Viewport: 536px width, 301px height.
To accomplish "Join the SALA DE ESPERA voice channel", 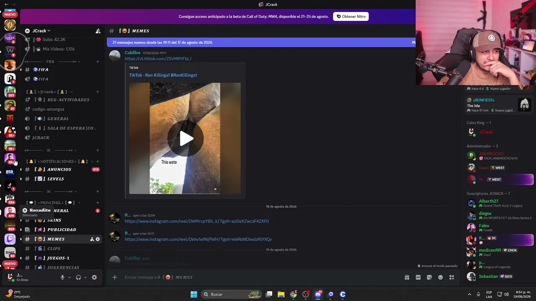I will point(61,128).
